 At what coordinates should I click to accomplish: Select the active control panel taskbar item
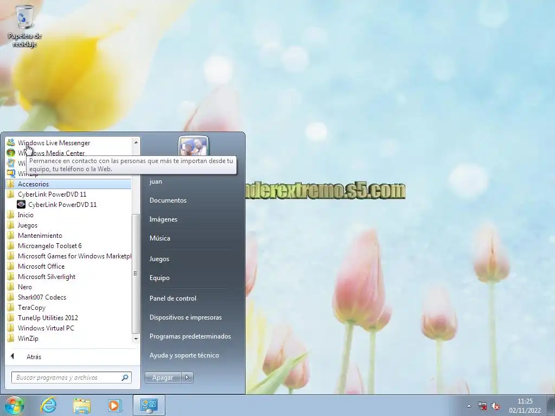click(149, 405)
